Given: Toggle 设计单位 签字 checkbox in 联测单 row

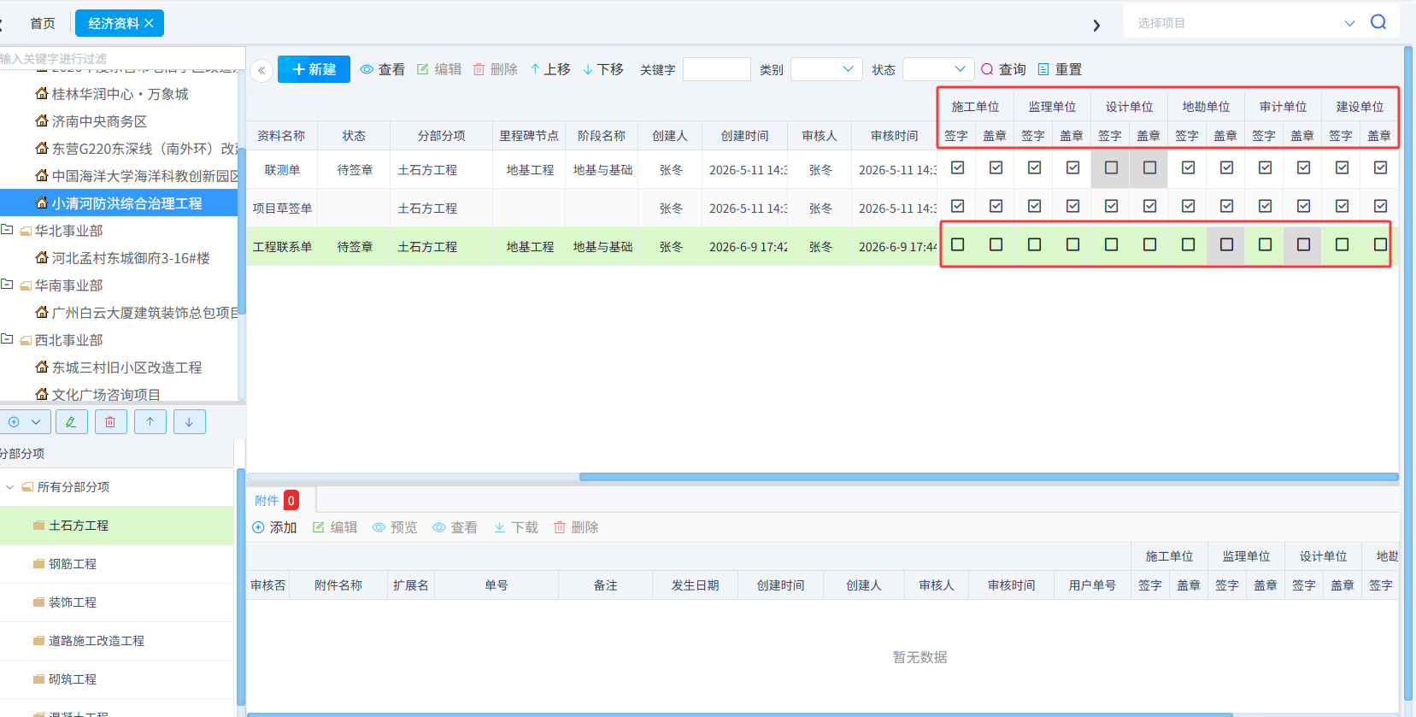Looking at the screenshot, I should click(1111, 167).
